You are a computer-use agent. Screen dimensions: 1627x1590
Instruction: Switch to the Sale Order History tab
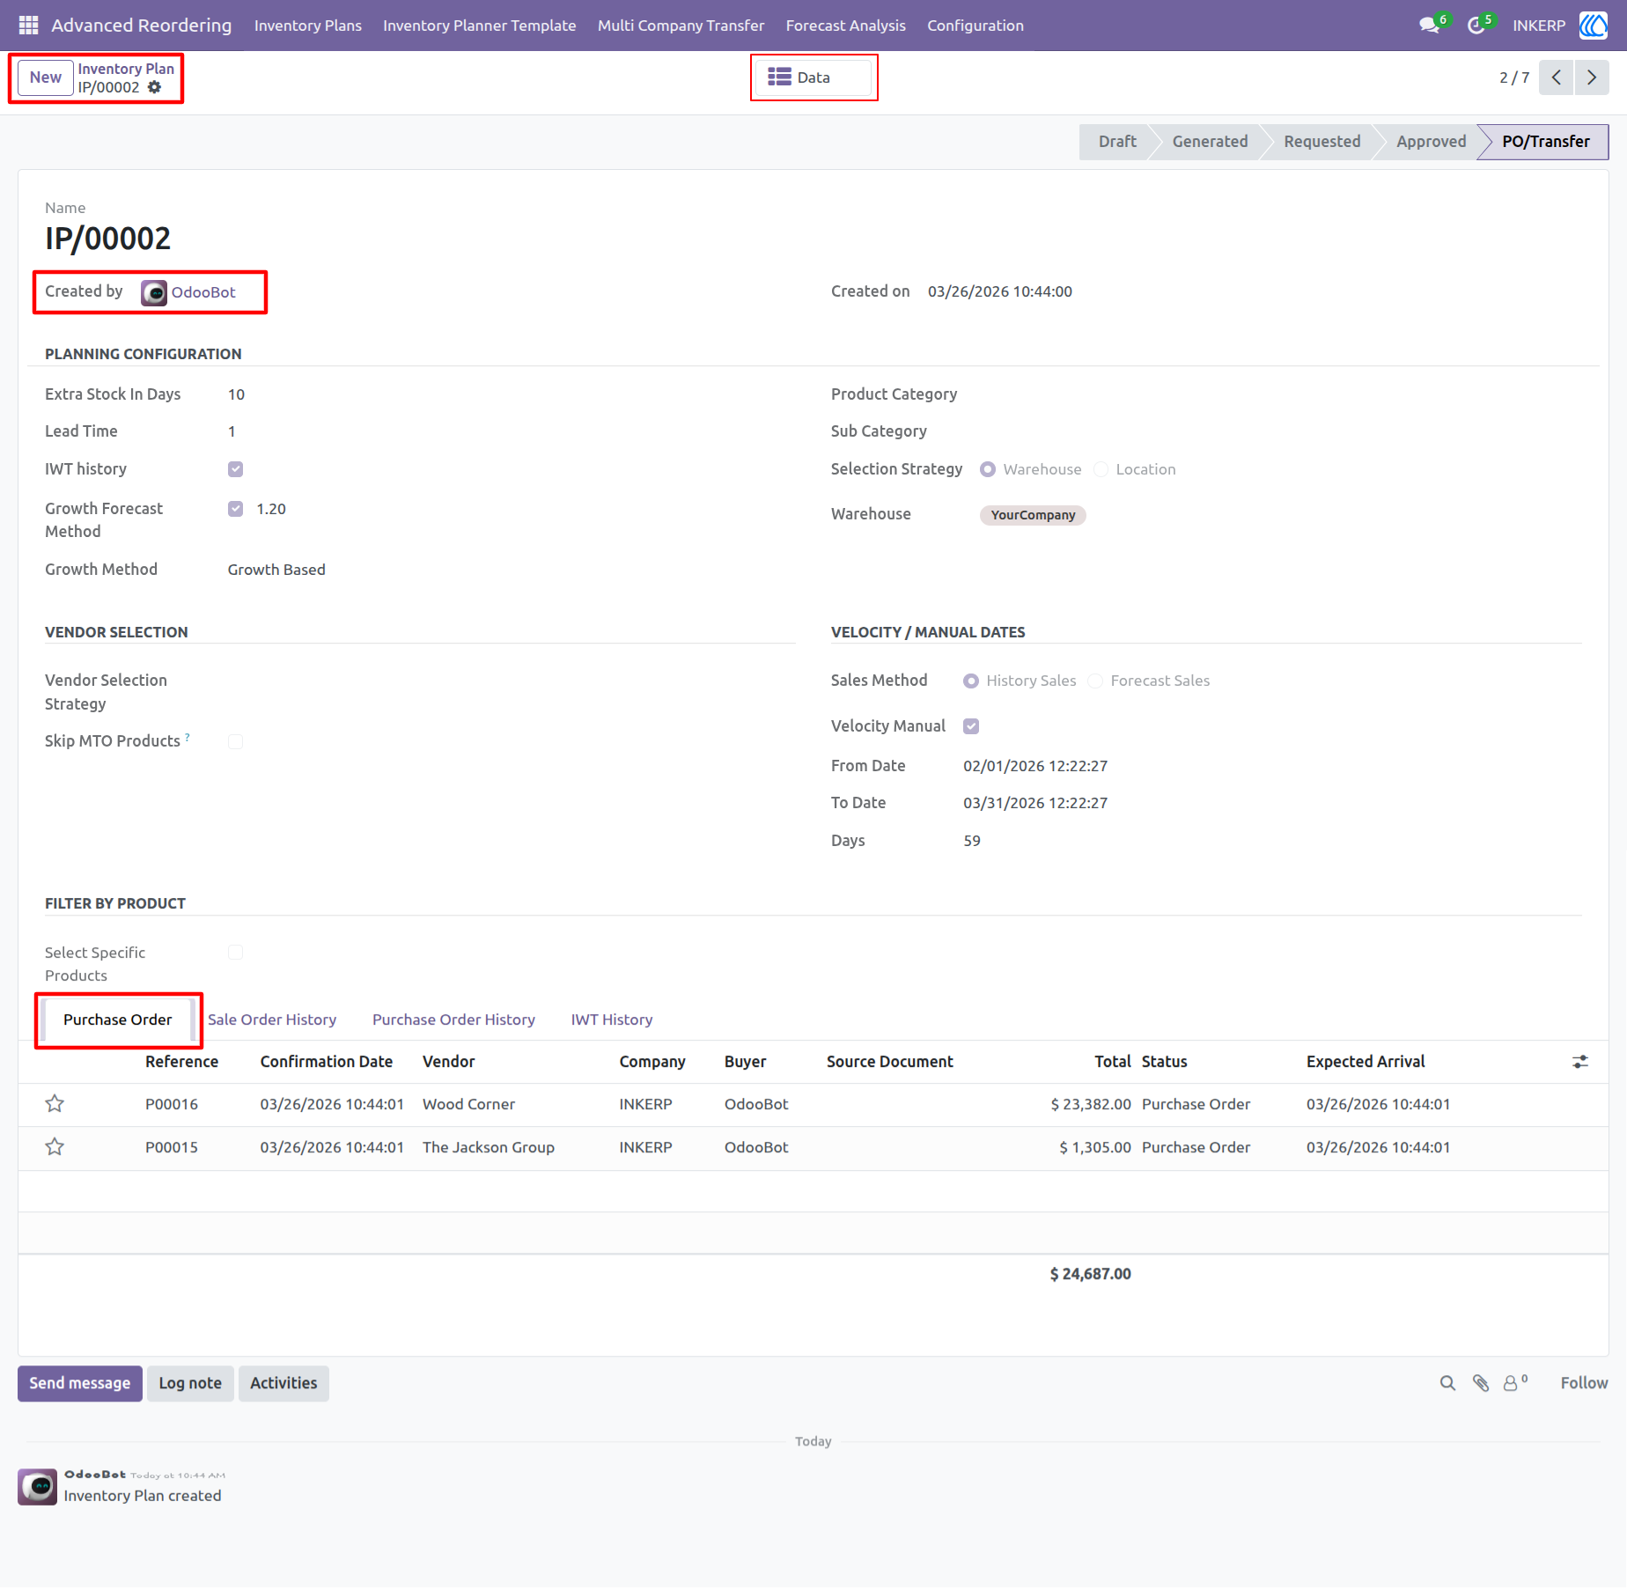(x=272, y=1020)
